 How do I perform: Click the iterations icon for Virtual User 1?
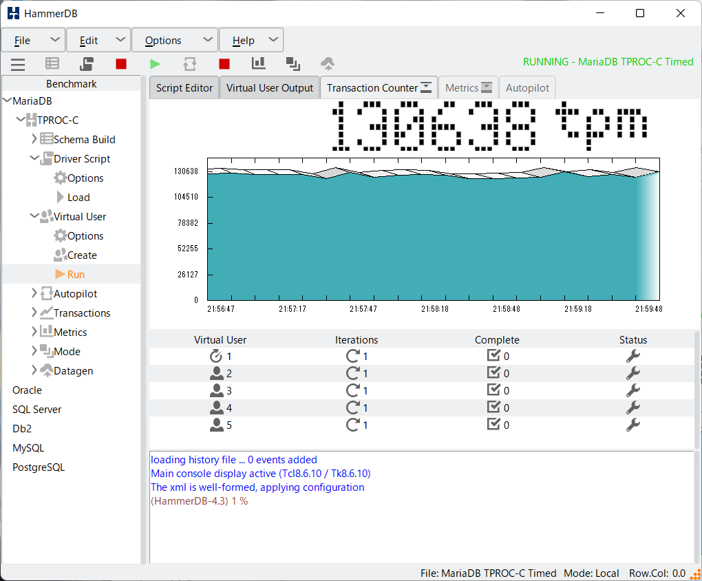(353, 356)
